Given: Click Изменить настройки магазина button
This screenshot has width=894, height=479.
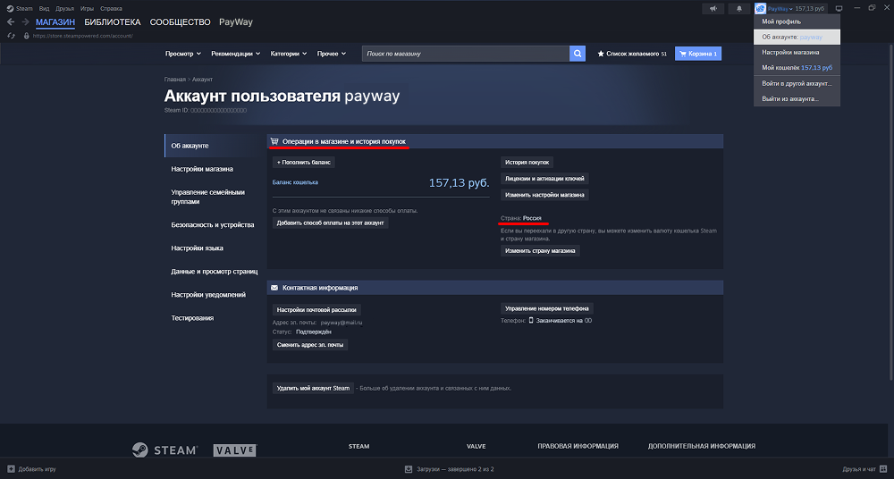Looking at the screenshot, I should (544, 195).
